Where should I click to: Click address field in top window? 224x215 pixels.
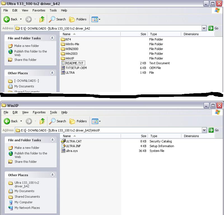[109, 28]
